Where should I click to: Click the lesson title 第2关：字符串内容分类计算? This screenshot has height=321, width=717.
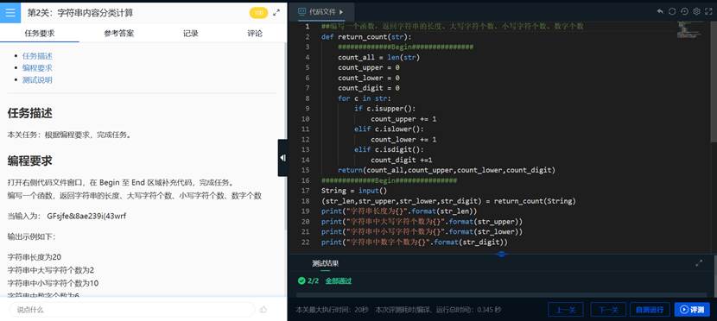click(x=80, y=13)
